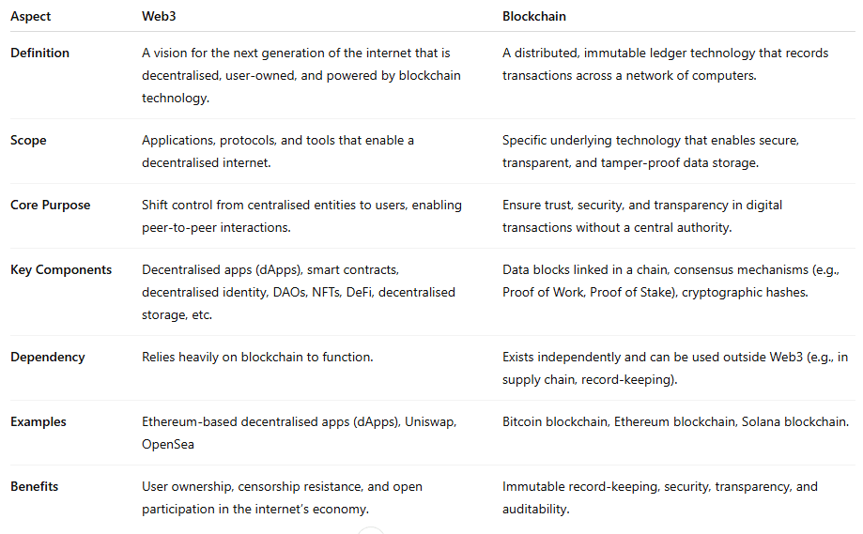This screenshot has height=534, width=863.
Task: Click the Blockchain definition about distributed ledger
Action: click(665, 64)
